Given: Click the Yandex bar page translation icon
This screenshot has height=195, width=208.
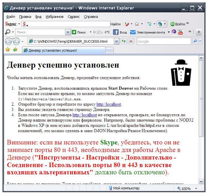Looking at the screenshot, I should coord(160,24).
